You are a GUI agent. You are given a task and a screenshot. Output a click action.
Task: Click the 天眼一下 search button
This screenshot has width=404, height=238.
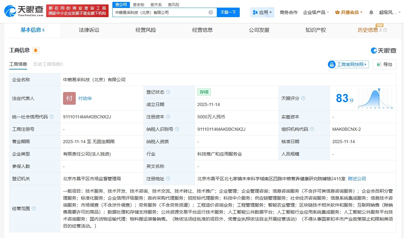click(228, 12)
